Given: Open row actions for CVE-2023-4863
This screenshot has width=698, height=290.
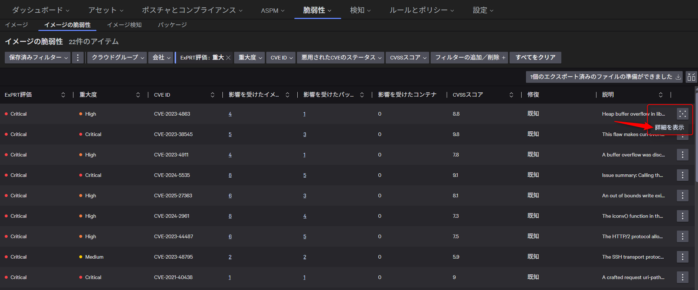Looking at the screenshot, I should tap(682, 114).
